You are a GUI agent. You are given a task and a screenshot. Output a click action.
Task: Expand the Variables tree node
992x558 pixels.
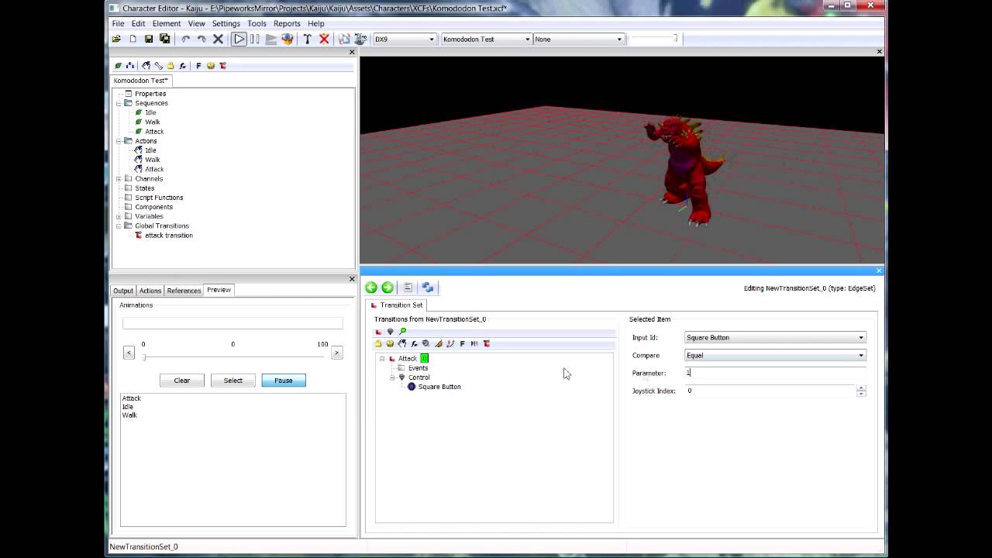(x=119, y=216)
